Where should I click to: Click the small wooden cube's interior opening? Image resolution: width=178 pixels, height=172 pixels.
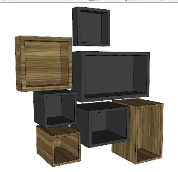(x=66, y=148)
